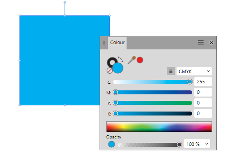Screen dimensions: 231x164
Task: Activate the colour picker eyedropper tool
Action: click(131, 60)
